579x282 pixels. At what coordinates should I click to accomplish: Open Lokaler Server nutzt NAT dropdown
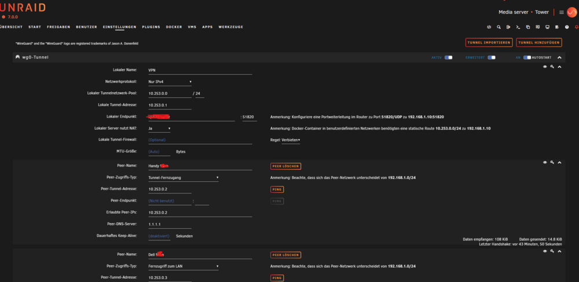pyautogui.click(x=159, y=129)
